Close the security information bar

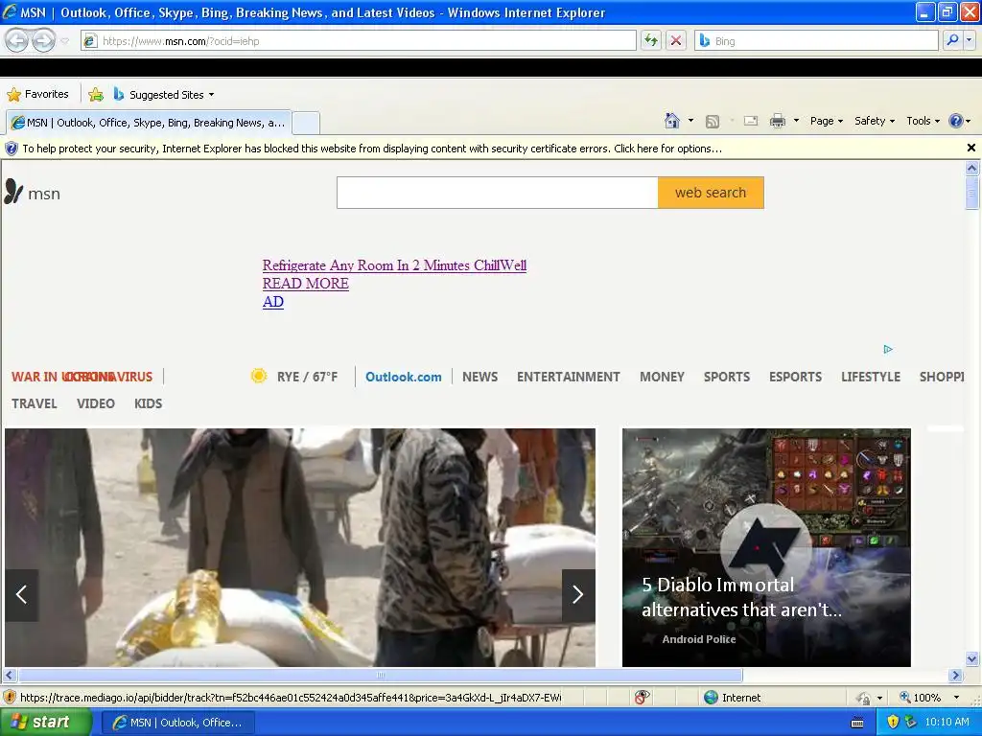(970, 148)
